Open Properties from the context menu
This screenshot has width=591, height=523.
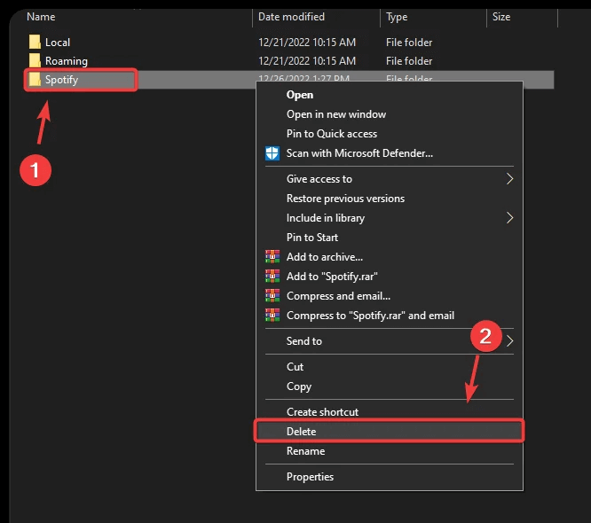310,477
